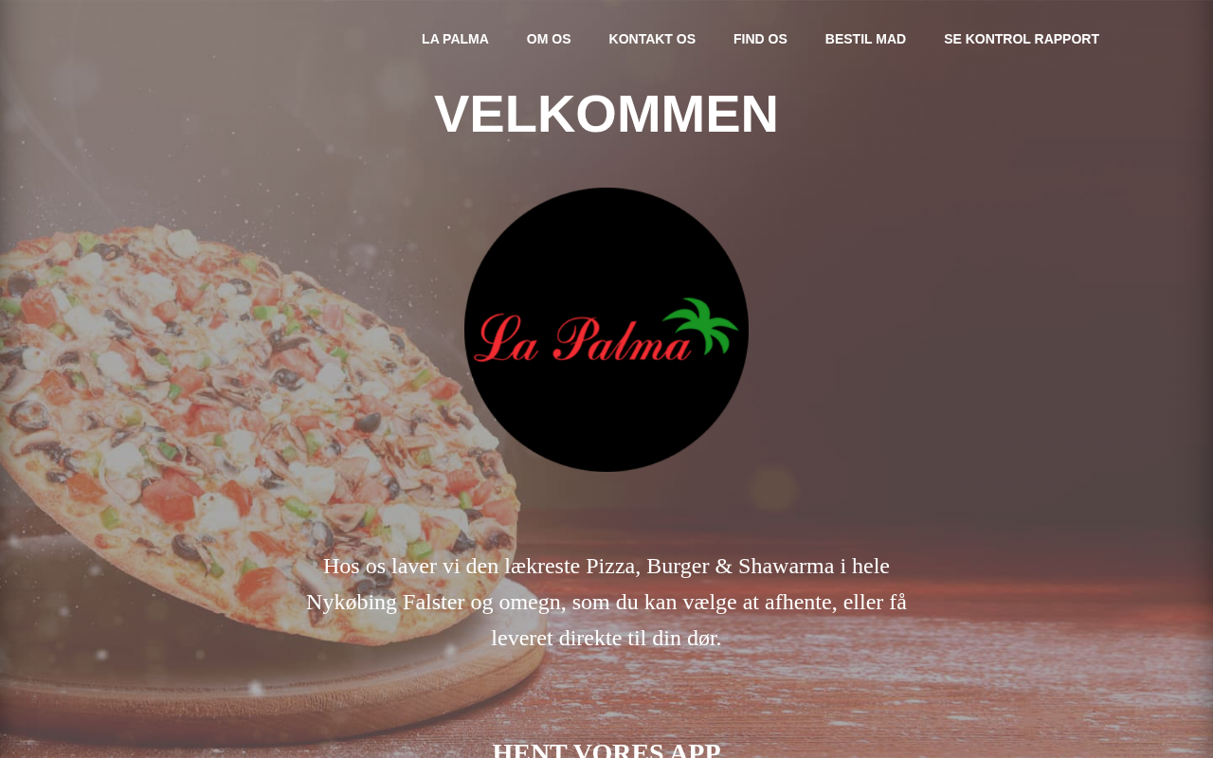Click the line 'leveret direkte til din dør'

point(606,638)
